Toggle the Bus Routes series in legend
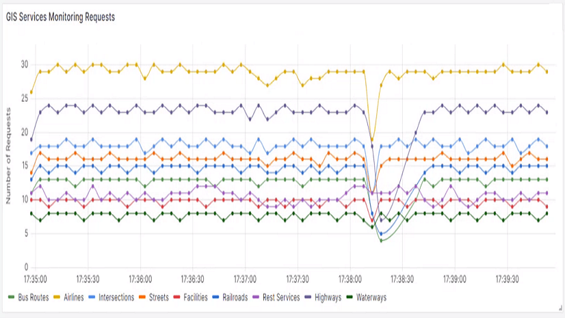Image resolution: width=565 pixels, height=318 pixels. coord(33,297)
